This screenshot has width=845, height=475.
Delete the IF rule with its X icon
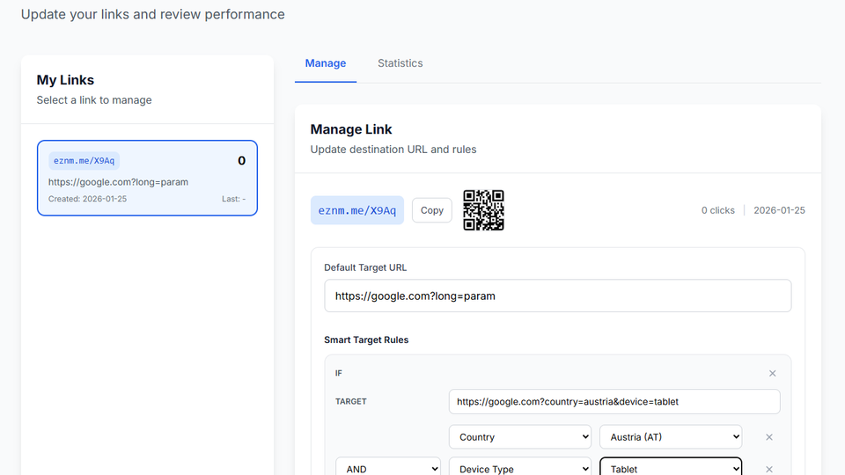pos(772,374)
